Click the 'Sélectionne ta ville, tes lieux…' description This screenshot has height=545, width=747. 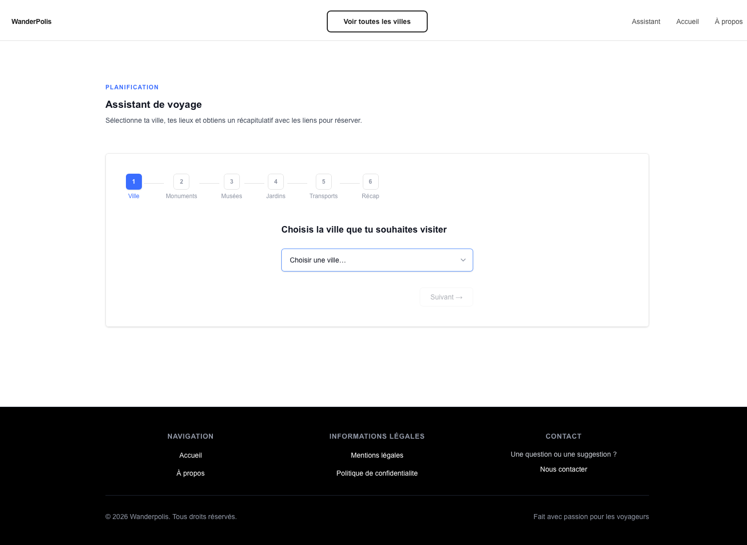233,120
